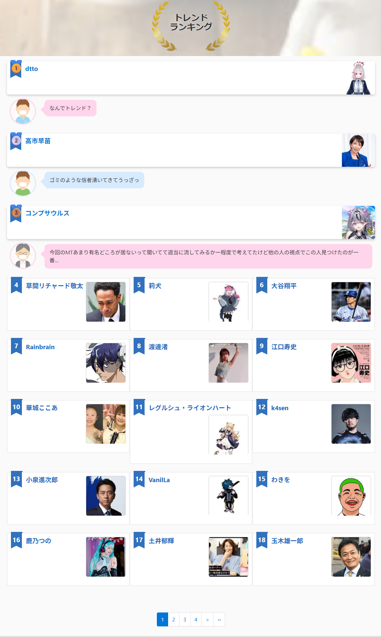Click the rank 4 ribbon badge
381x637 pixels.
point(17,285)
